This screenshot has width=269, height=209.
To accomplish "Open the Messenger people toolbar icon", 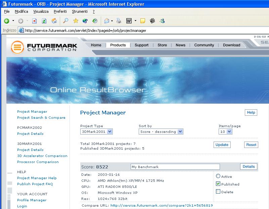I will tap(162, 21).
